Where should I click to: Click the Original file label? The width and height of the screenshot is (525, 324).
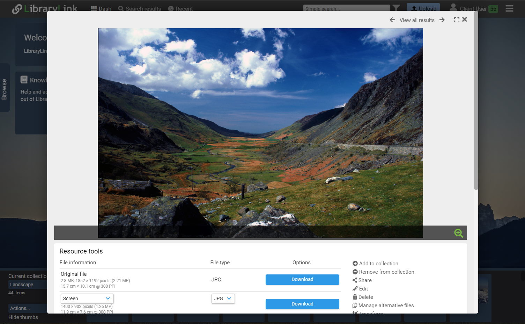pyautogui.click(x=74, y=274)
